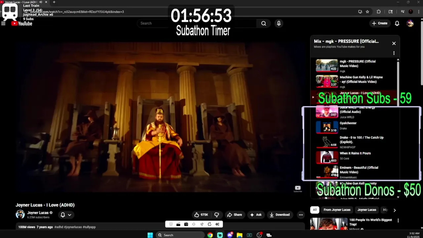Bookmark this page with star icon
The height and width of the screenshot is (238, 423).
pyautogui.click(x=367, y=12)
